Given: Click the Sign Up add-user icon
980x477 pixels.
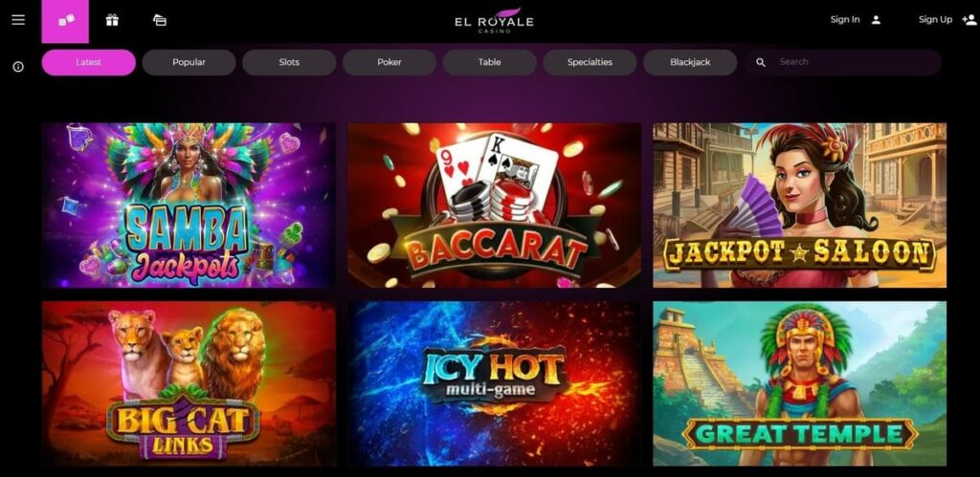Looking at the screenshot, I should [969, 20].
